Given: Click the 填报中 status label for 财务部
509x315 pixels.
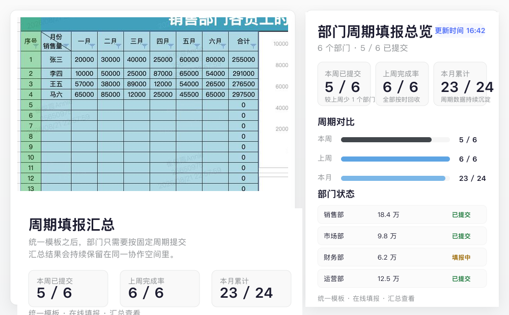Looking at the screenshot, I should click(x=461, y=258).
